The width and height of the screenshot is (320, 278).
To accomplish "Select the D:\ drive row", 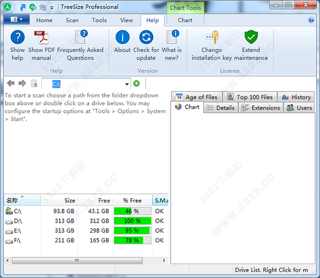I will click(86, 220).
